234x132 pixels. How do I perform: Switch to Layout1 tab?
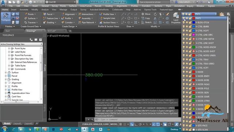coord(17,124)
